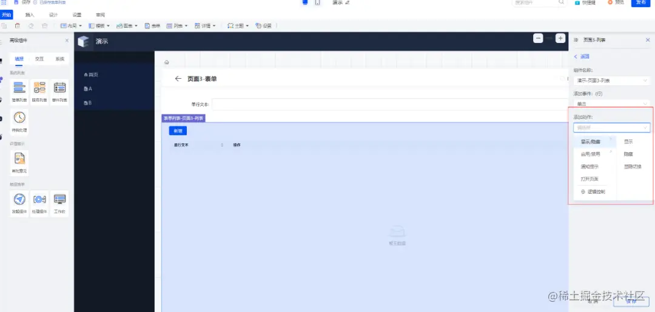Screen dimensions: 655x312
Task: Click the 保存 save icon in title bar
Action: click(x=16, y=2)
